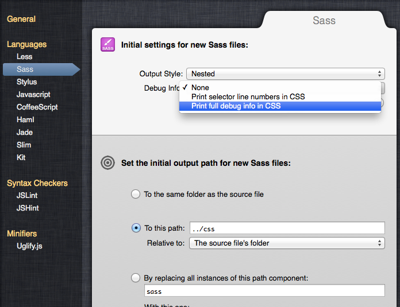Image resolution: width=400 pixels, height=307 pixels.
Task: Select 'To the same folder' radio button
Action: pyautogui.click(x=136, y=194)
